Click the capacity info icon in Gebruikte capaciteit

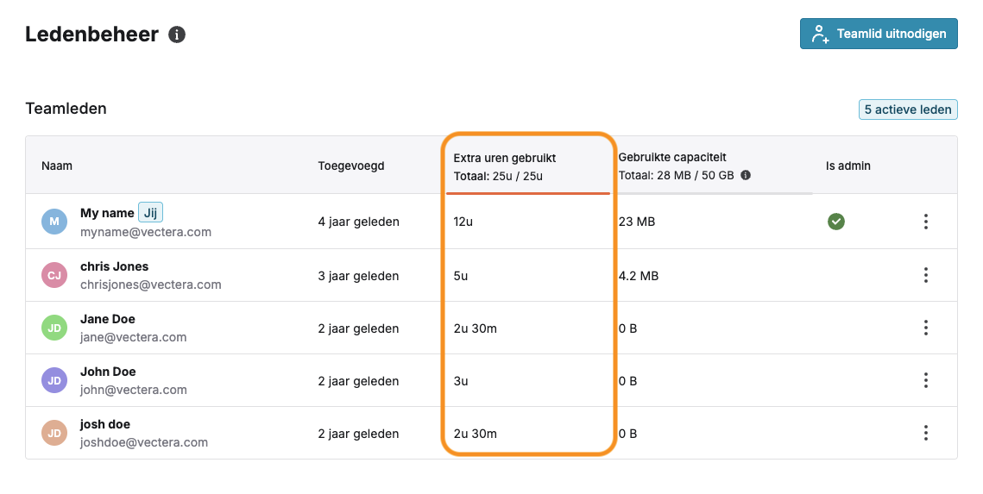pyautogui.click(x=746, y=175)
